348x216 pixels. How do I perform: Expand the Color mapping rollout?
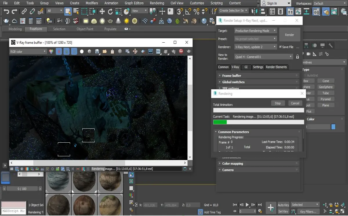click(258, 164)
